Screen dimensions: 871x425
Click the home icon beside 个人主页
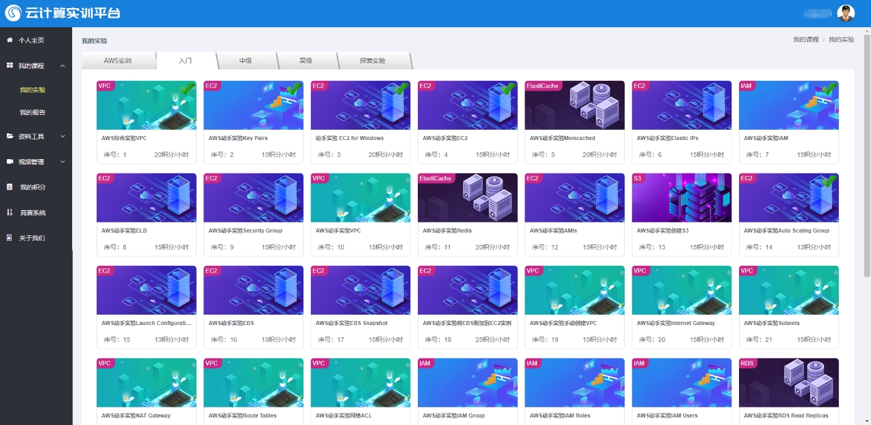coord(10,40)
